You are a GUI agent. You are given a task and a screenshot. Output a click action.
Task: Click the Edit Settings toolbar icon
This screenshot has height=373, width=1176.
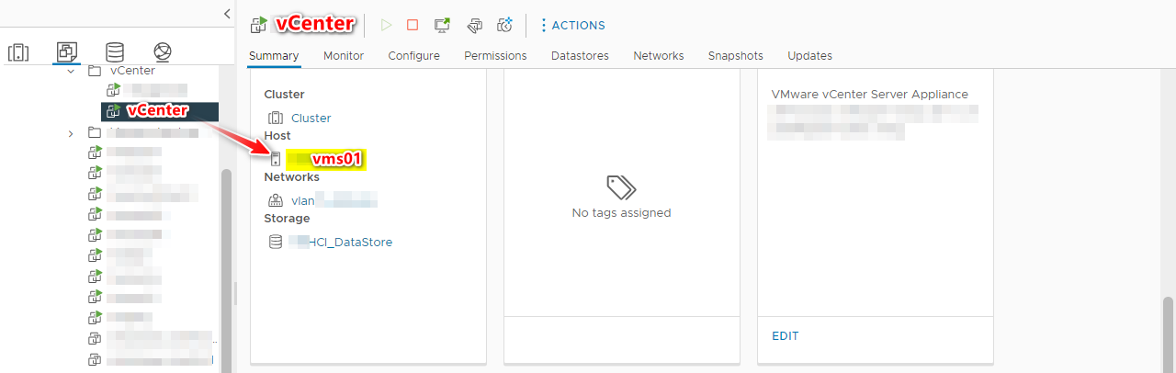(474, 25)
